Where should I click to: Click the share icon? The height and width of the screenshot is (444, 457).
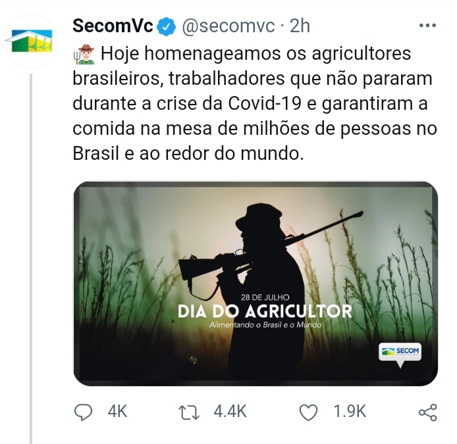click(428, 412)
